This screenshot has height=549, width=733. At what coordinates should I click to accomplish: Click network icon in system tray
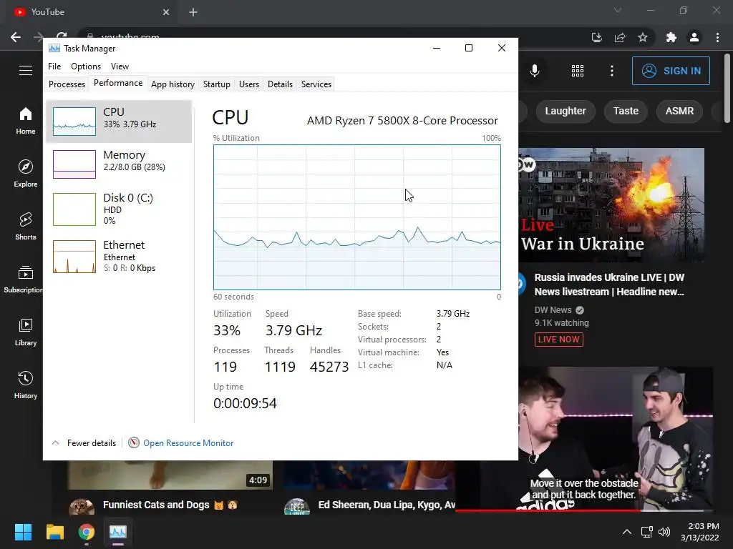[646, 532]
